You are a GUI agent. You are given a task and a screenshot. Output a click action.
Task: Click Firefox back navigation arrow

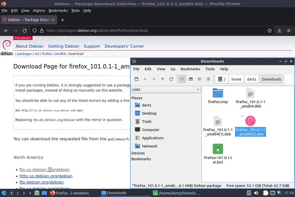6,31
